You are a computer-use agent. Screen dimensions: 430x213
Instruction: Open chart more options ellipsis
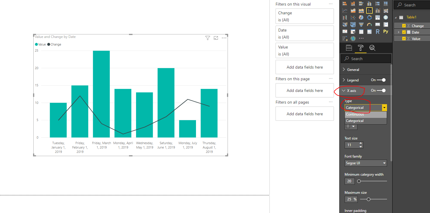click(x=224, y=38)
